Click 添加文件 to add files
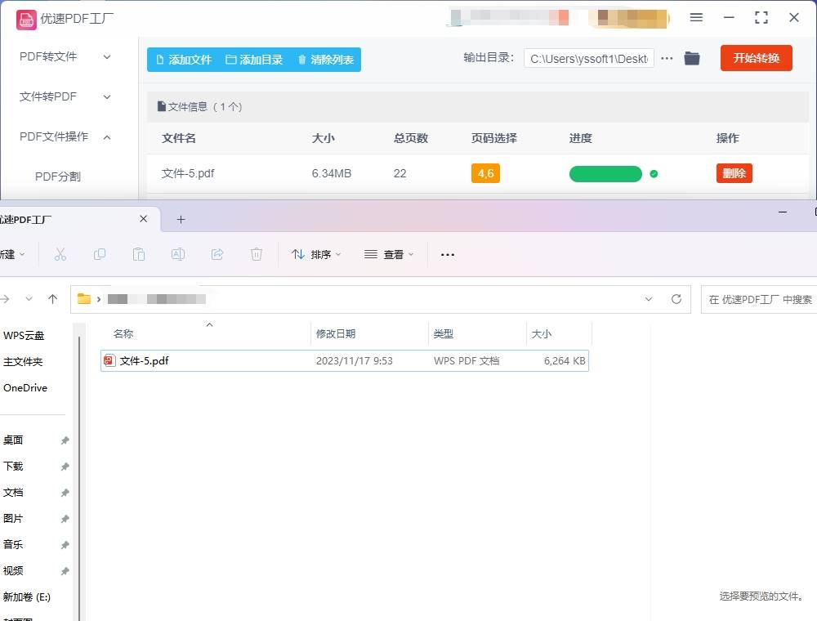Viewport: 817px width, 621px height. [184, 60]
